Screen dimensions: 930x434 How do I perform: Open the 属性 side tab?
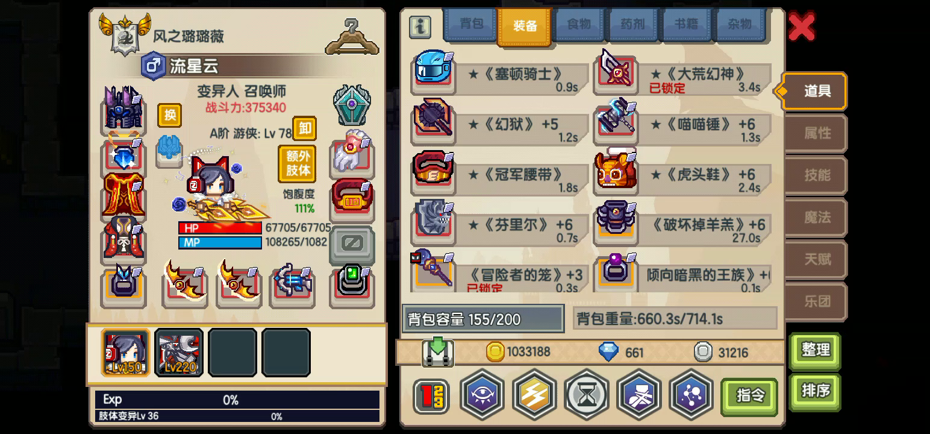[816, 133]
